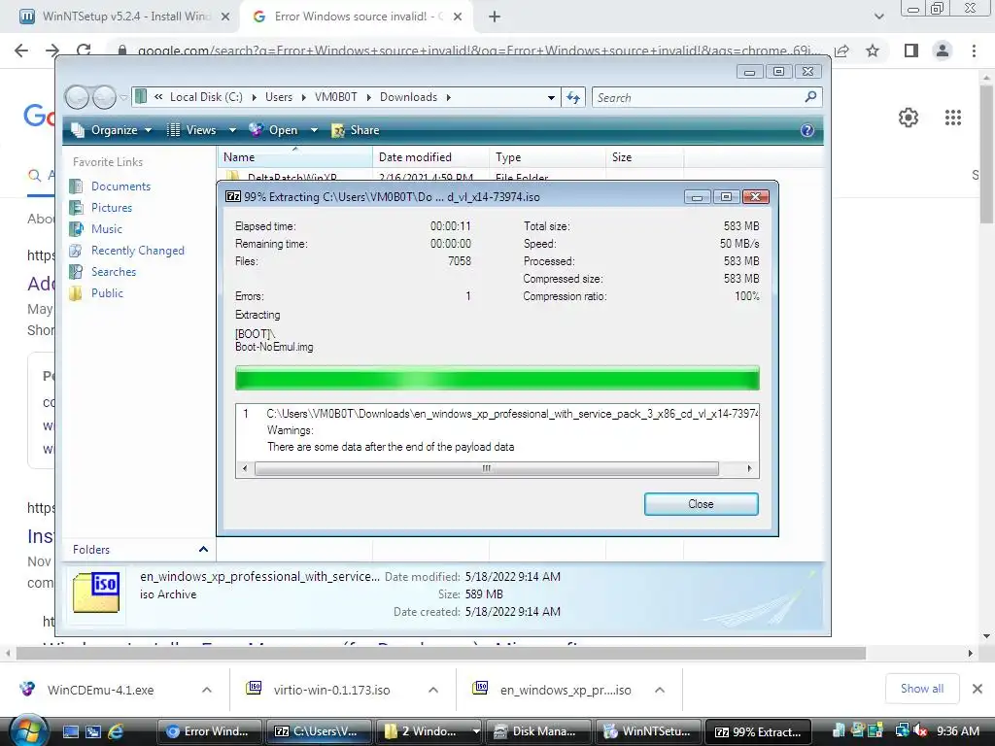
Task: Open a new Chrome tab
Action: (495, 17)
